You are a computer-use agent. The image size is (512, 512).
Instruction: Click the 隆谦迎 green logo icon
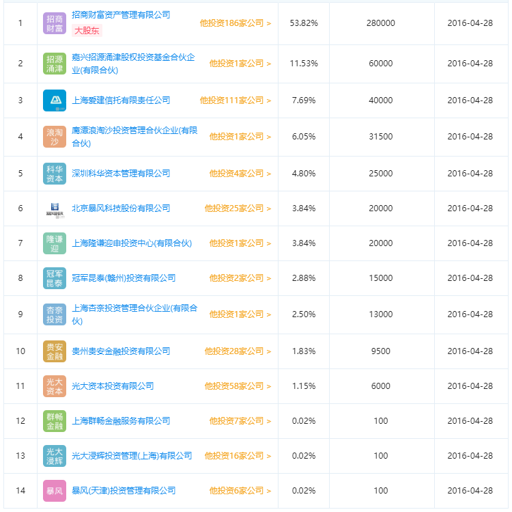(55, 243)
